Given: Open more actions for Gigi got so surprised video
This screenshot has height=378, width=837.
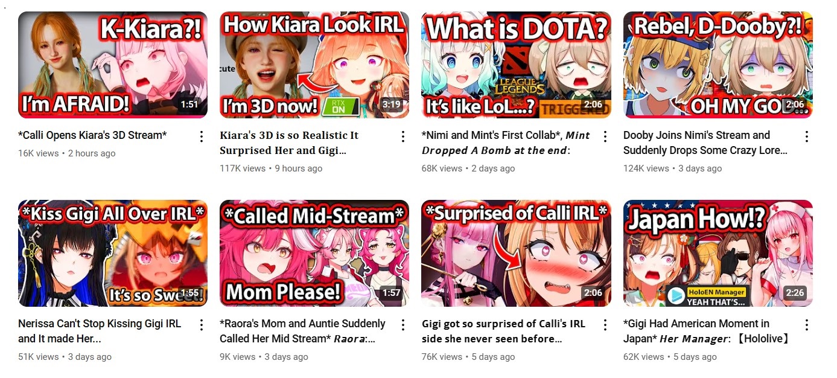Looking at the screenshot, I should point(605,325).
